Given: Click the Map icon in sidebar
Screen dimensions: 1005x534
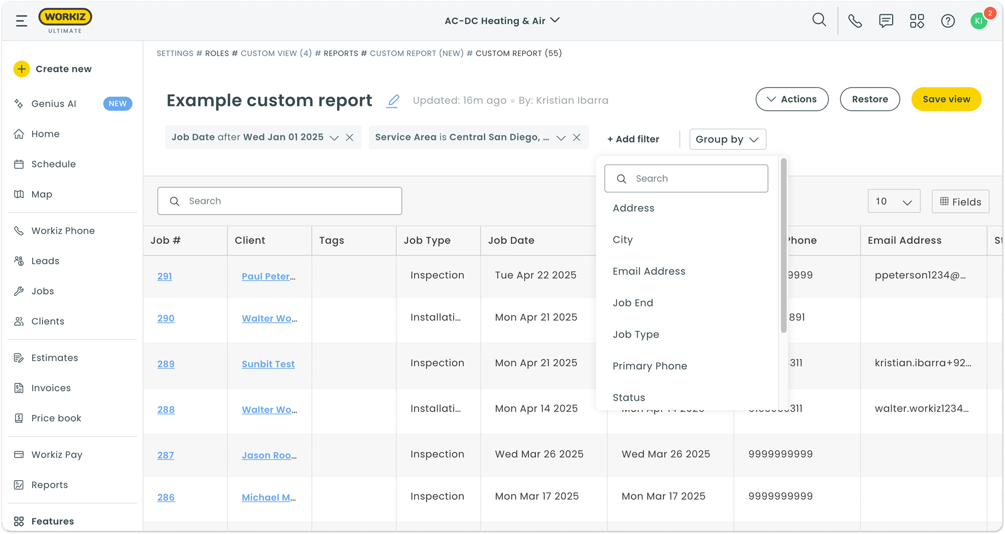Looking at the screenshot, I should [19, 194].
